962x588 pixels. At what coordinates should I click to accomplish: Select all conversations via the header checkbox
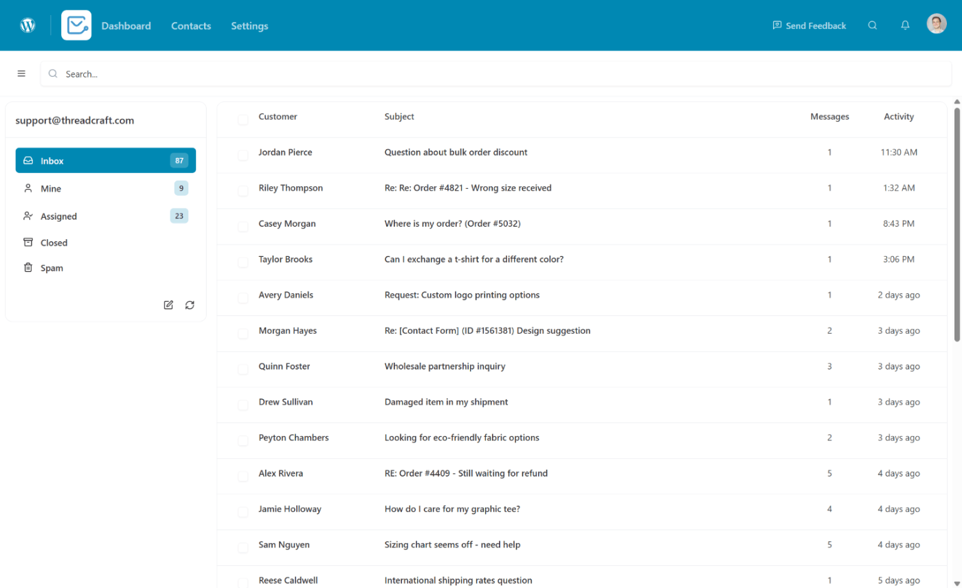243,119
